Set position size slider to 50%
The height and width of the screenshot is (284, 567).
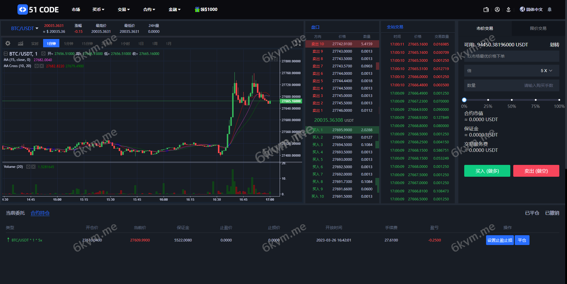[x=511, y=100]
